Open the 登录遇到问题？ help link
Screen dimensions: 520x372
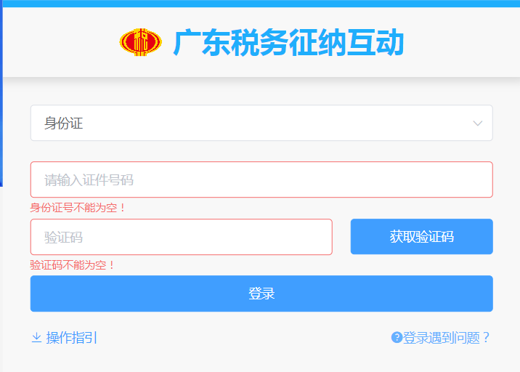tap(447, 337)
